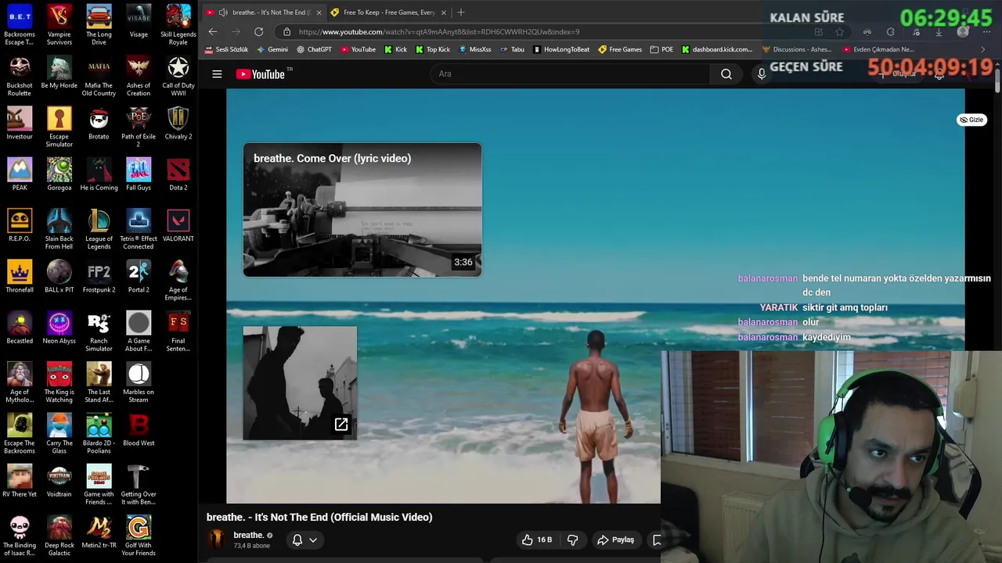
Task: Click the browser address bar URL
Action: point(438,32)
